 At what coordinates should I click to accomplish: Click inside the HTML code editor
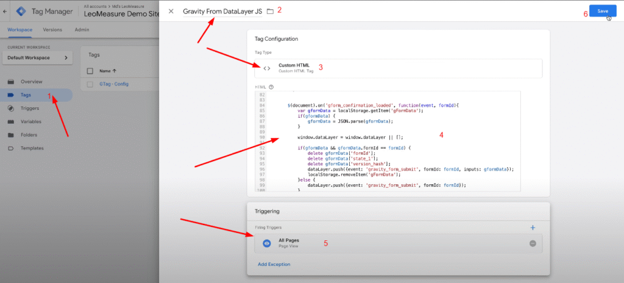point(388,141)
